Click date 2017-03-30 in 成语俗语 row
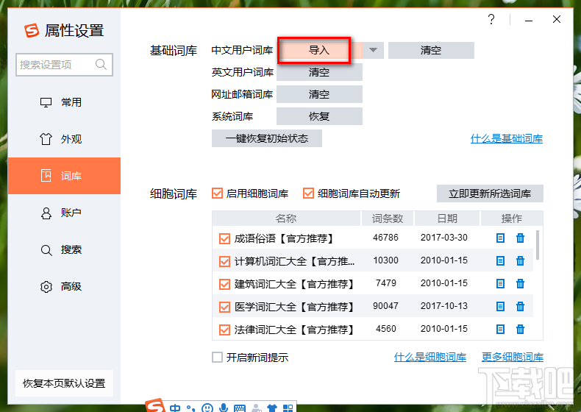The width and height of the screenshot is (581, 412). (444, 238)
